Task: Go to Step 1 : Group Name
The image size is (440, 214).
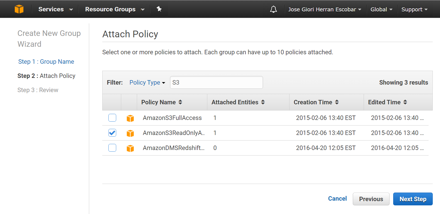Action: [x=46, y=62]
